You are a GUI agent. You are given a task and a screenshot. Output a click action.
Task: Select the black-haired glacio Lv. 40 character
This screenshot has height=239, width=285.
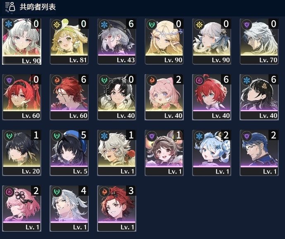[x=259, y=97]
